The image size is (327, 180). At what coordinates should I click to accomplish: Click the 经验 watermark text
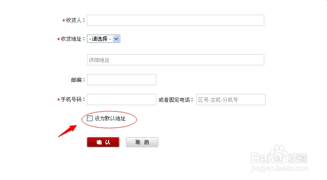point(298,158)
